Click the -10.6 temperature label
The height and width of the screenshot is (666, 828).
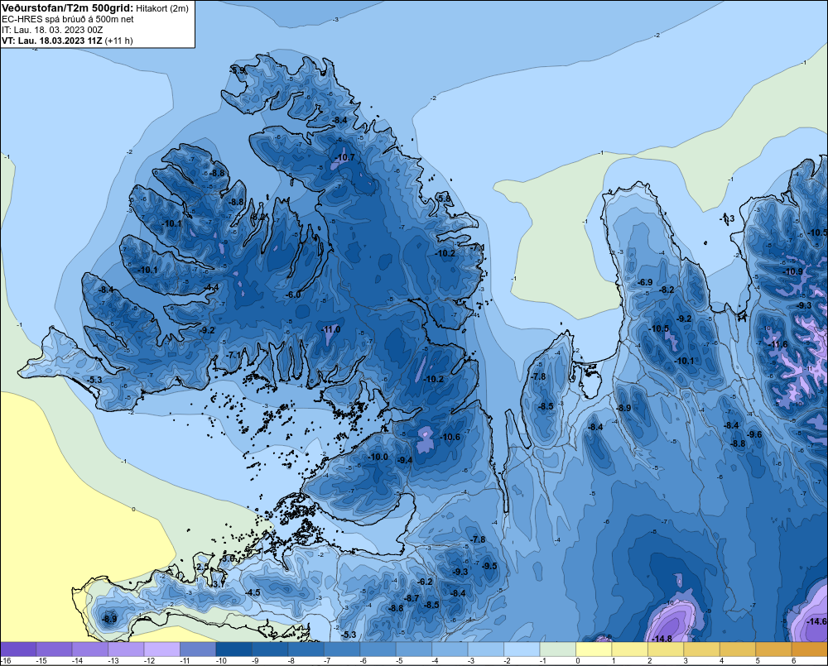pos(450,437)
